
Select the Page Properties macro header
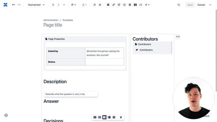point(85,39)
